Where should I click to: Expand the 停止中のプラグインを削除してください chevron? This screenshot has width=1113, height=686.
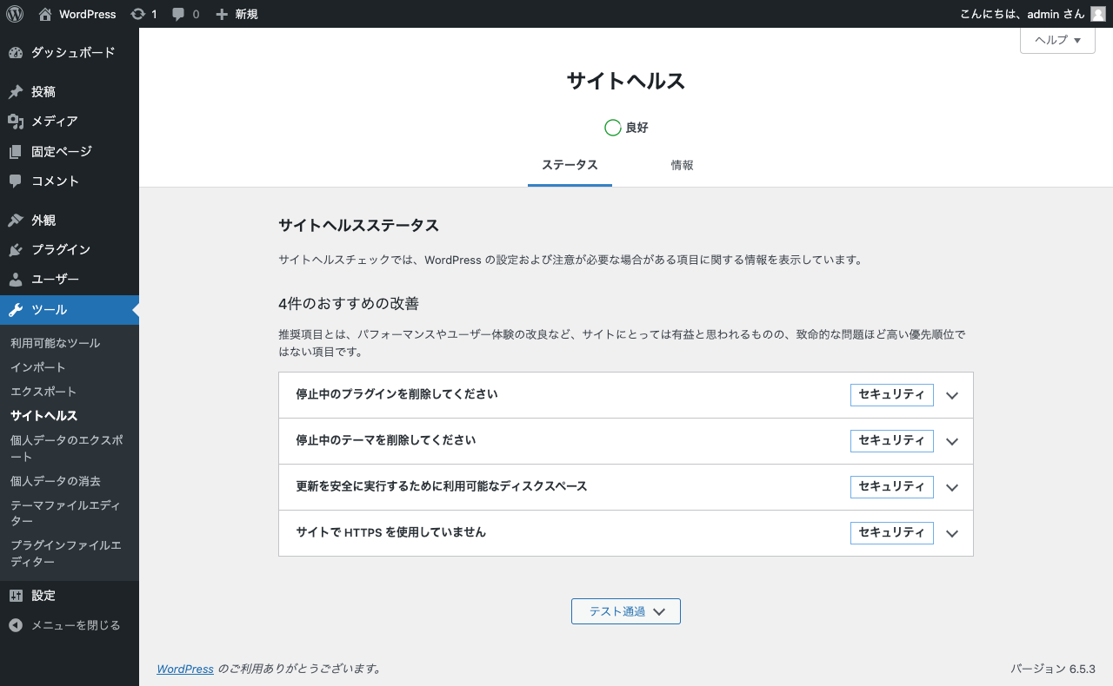point(952,395)
